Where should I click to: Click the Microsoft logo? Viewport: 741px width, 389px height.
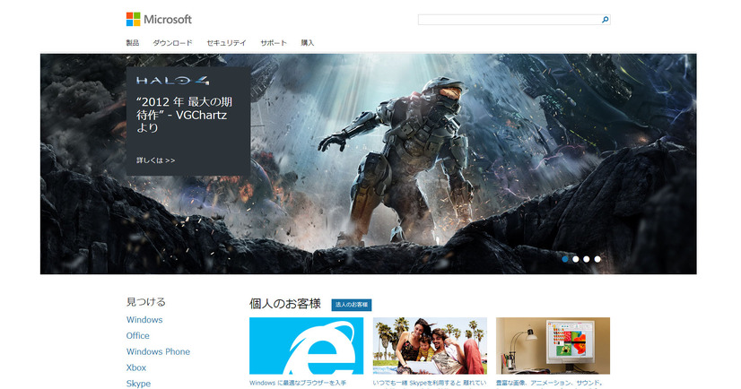tap(159, 20)
